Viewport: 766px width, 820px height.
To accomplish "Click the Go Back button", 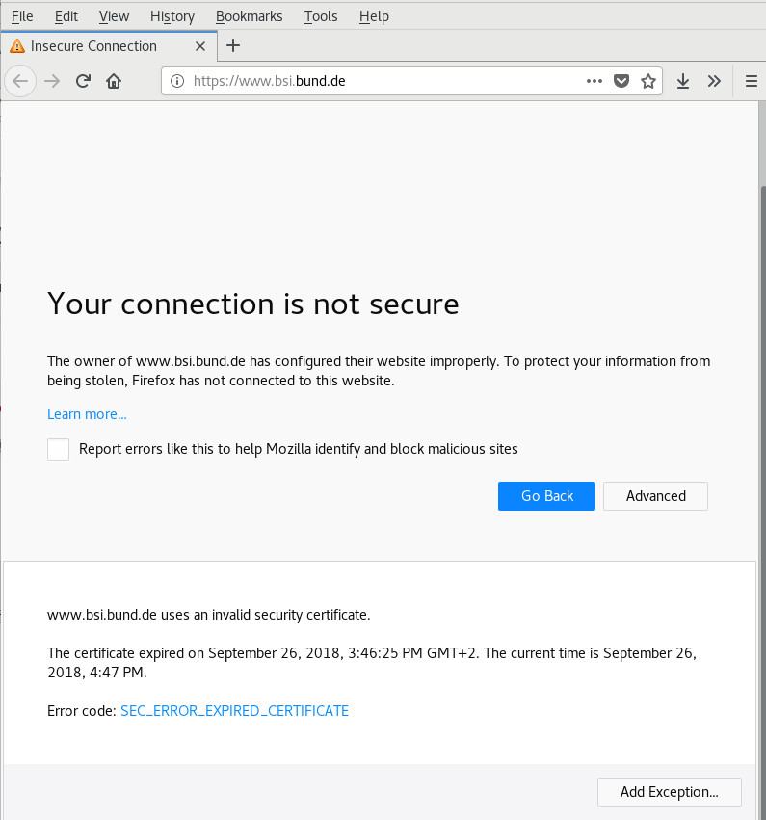I will point(546,496).
